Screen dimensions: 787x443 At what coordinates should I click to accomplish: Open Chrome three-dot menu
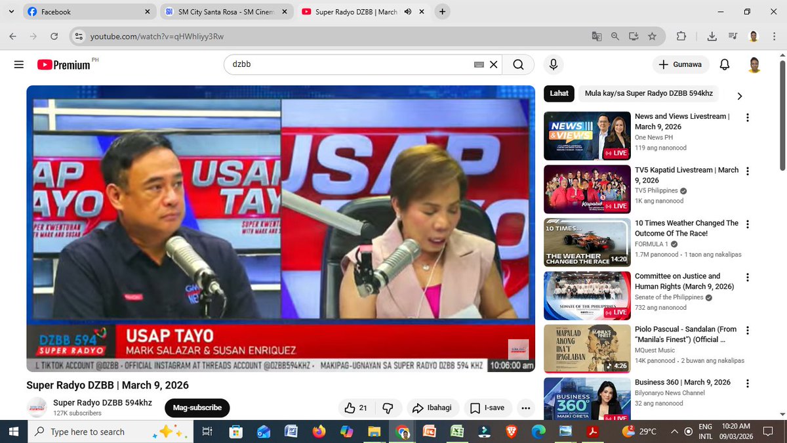(x=775, y=36)
